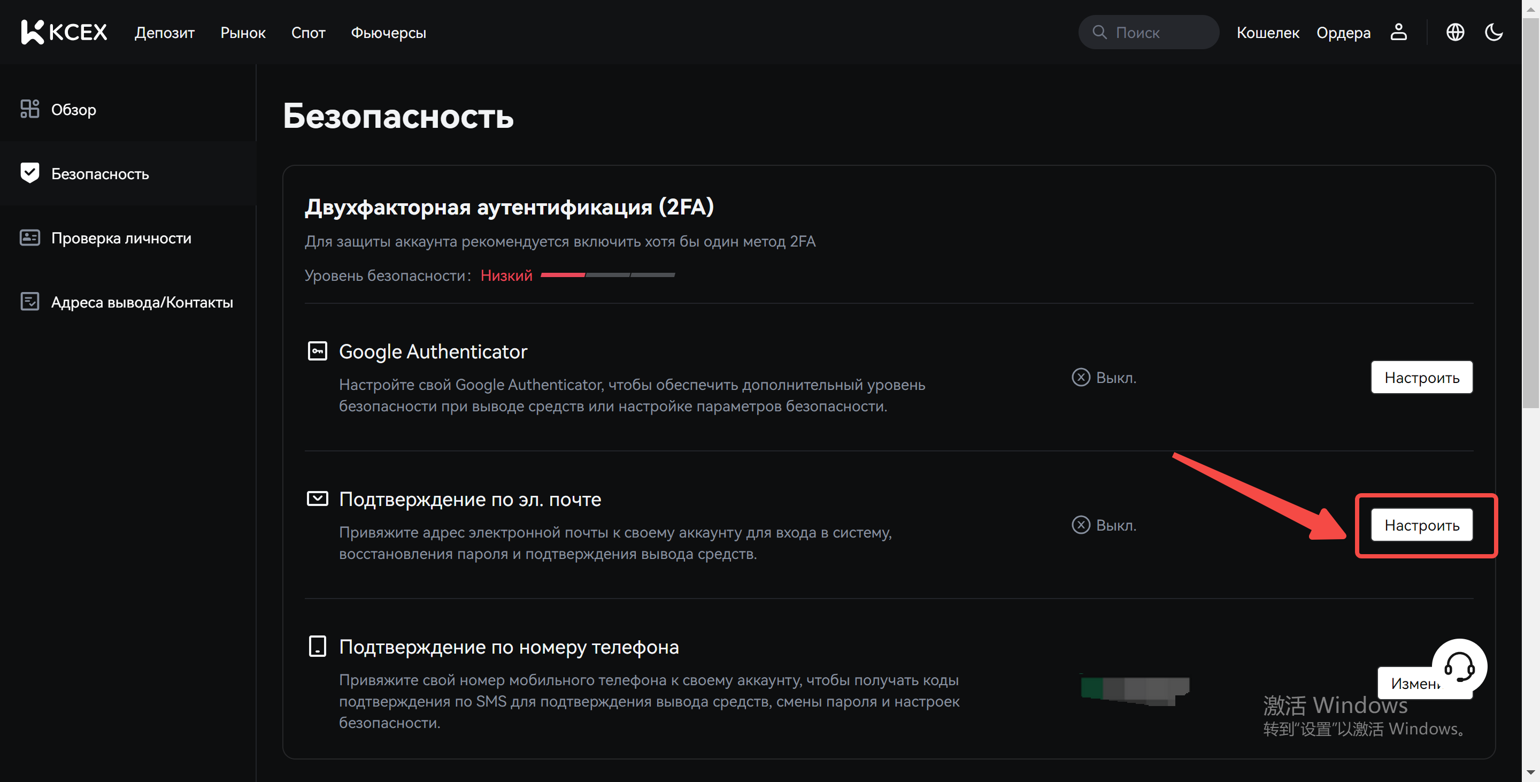Image resolution: width=1540 pixels, height=782 pixels.
Task: Click Настроить for Google Authenticator
Action: pos(1422,377)
